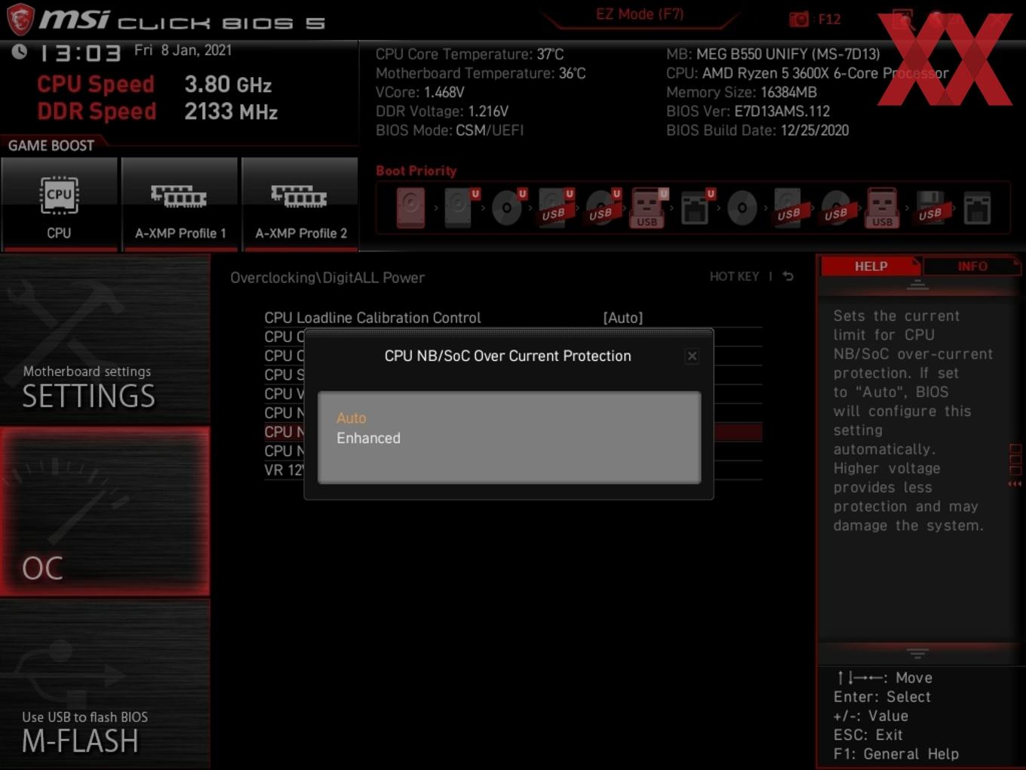Click the clock icon beside the time
Viewport: 1026px width, 770px height.
[x=19, y=51]
